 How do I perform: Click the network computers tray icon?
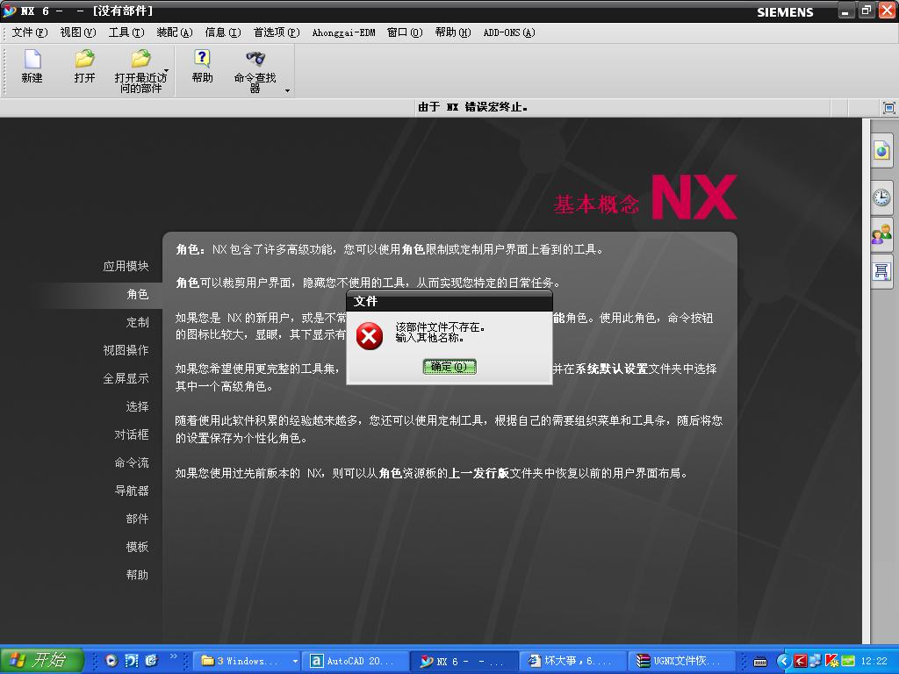(815, 662)
